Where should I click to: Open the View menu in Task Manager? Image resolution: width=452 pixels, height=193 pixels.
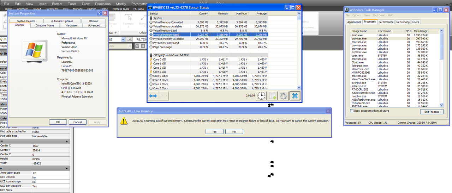367,15
